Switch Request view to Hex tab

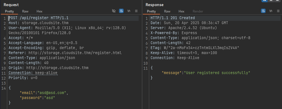click(39, 11)
